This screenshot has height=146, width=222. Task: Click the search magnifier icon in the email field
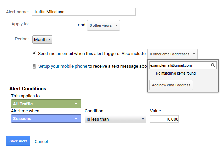click(213, 65)
